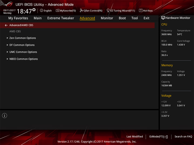Click Capacity value 16384 MB
Viewport: 194px width, 145px height.
coord(167,85)
